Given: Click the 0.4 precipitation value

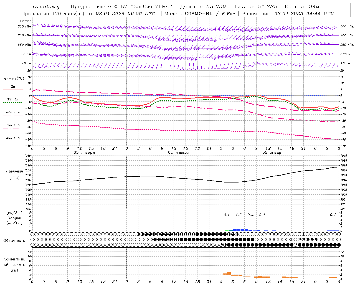Looking at the screenshot, I should (250, 215).
